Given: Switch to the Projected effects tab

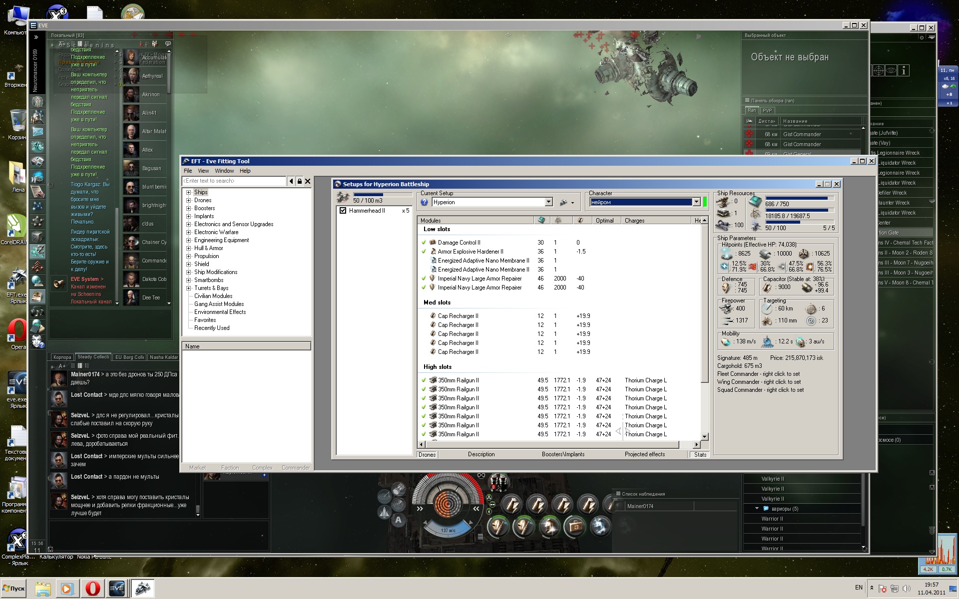Looking at the screenshot, I should click(644, 454).
